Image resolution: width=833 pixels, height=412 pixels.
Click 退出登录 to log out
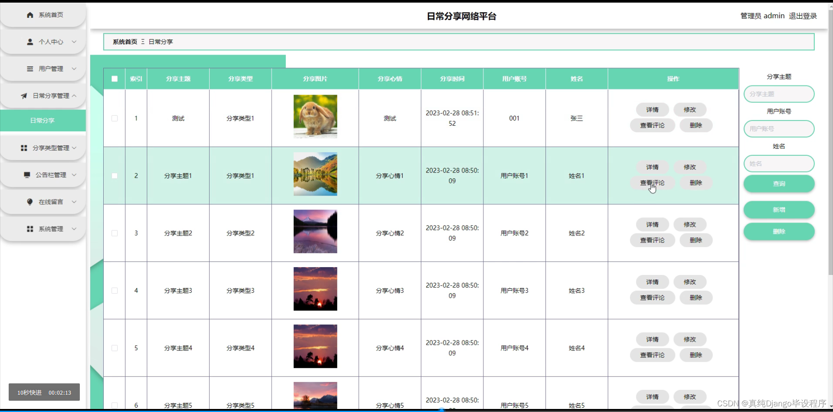[802, 16]
